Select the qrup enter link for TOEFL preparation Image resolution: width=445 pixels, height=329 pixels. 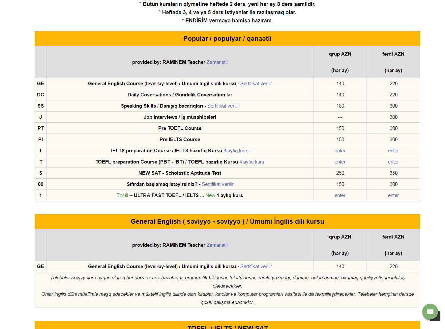coord(340,162)
